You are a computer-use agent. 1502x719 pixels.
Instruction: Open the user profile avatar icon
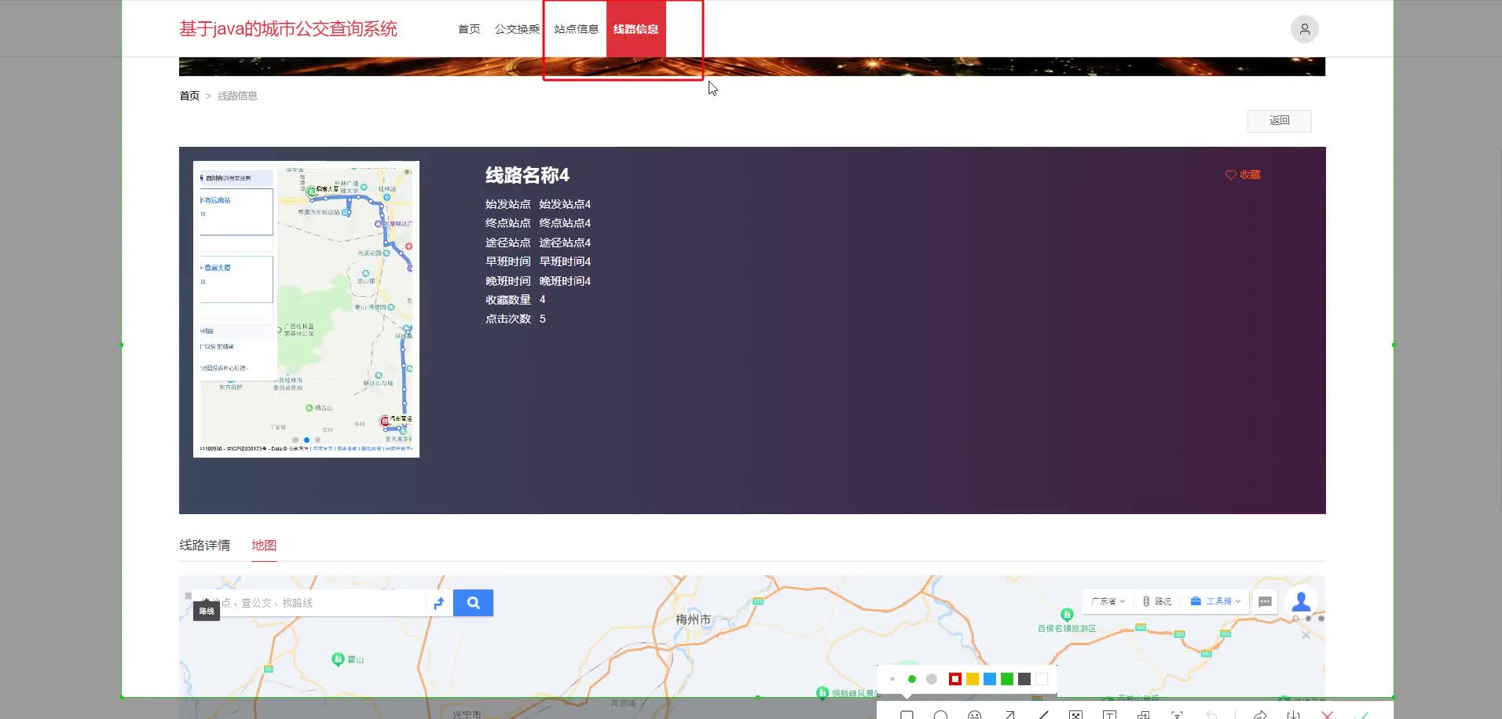[x=1303, y=28]
